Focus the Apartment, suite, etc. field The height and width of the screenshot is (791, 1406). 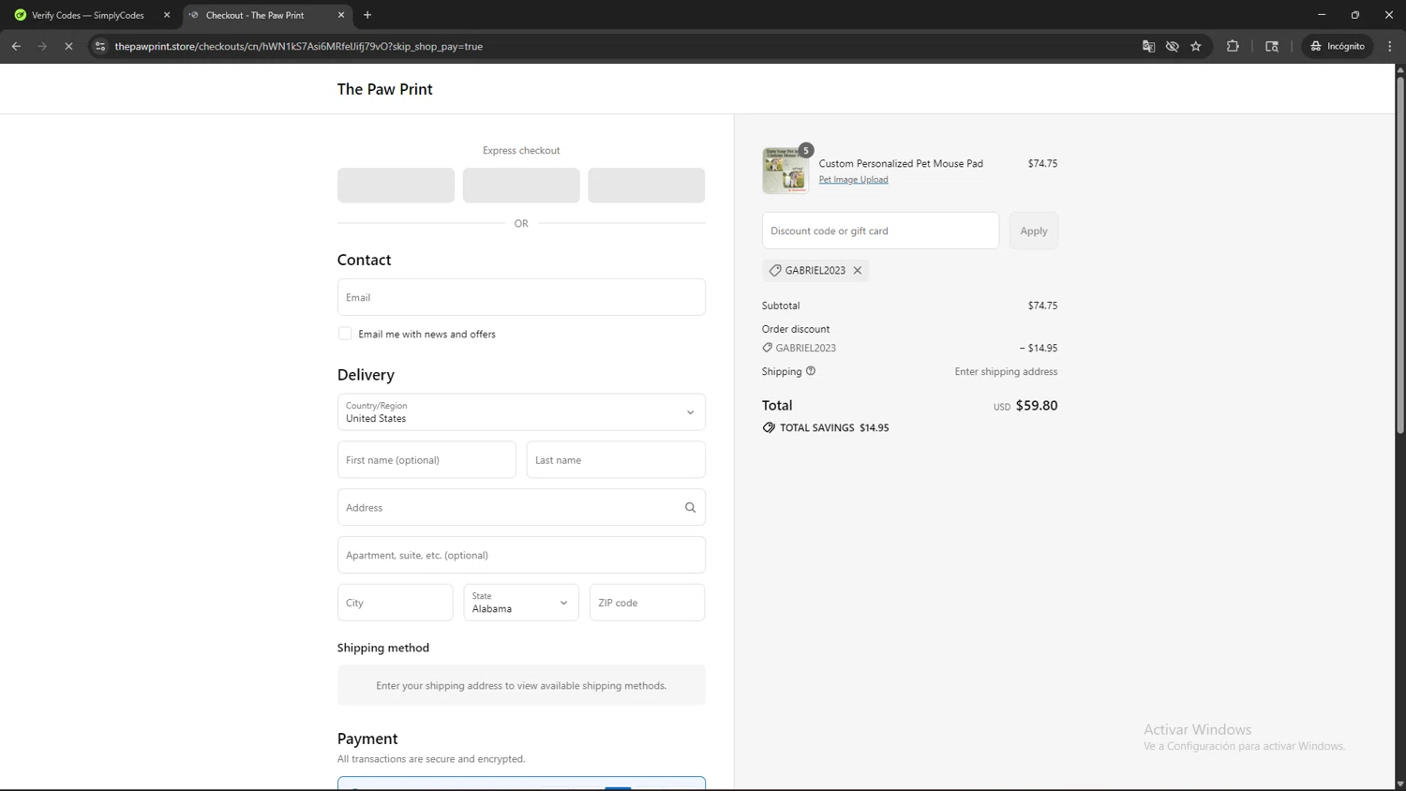click(x=521, y=555)
